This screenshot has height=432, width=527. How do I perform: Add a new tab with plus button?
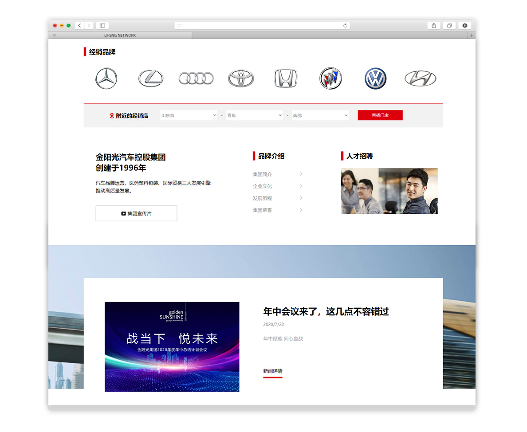[472, 35]
